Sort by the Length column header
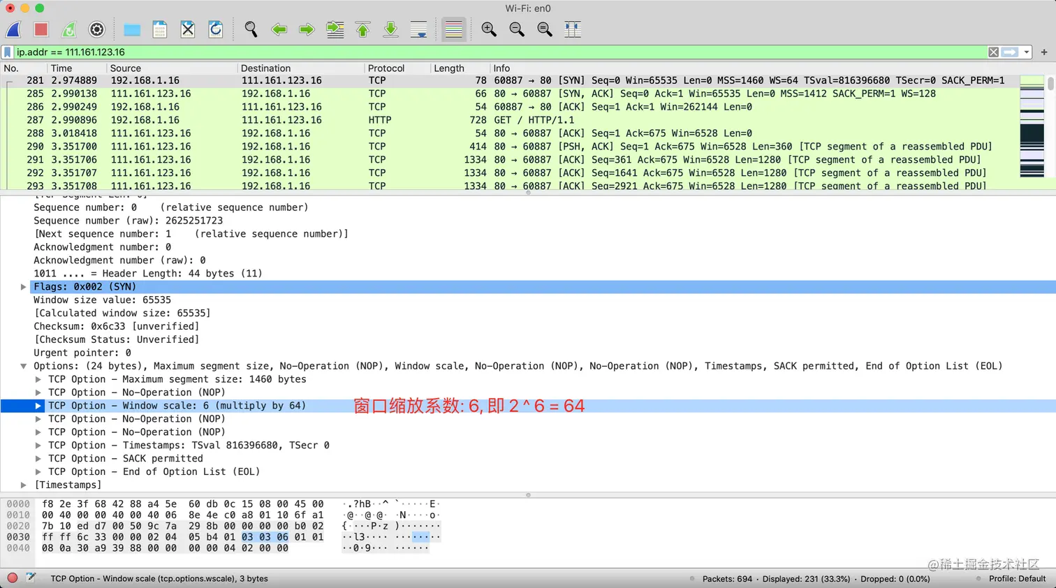Screen dimensions: 1056x588 pos(460,68)
